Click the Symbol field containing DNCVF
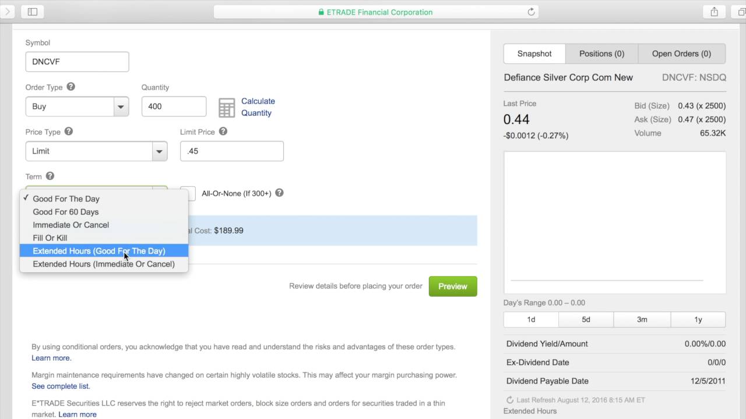Viewport: 746px width, 419px height. pos(77,62)
